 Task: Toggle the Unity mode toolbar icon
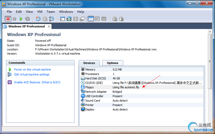82,19
